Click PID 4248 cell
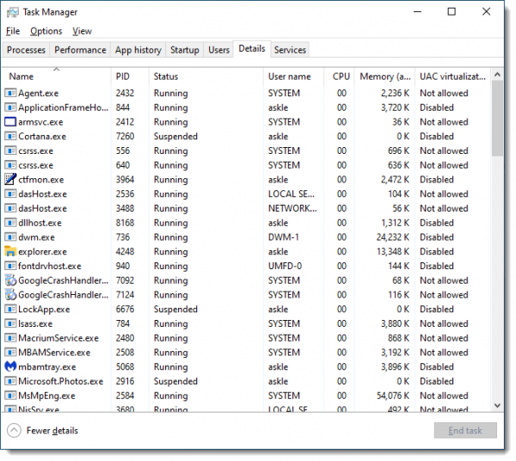Image resolution: width=516 pixels, height=461 pixels. point(125,252)
